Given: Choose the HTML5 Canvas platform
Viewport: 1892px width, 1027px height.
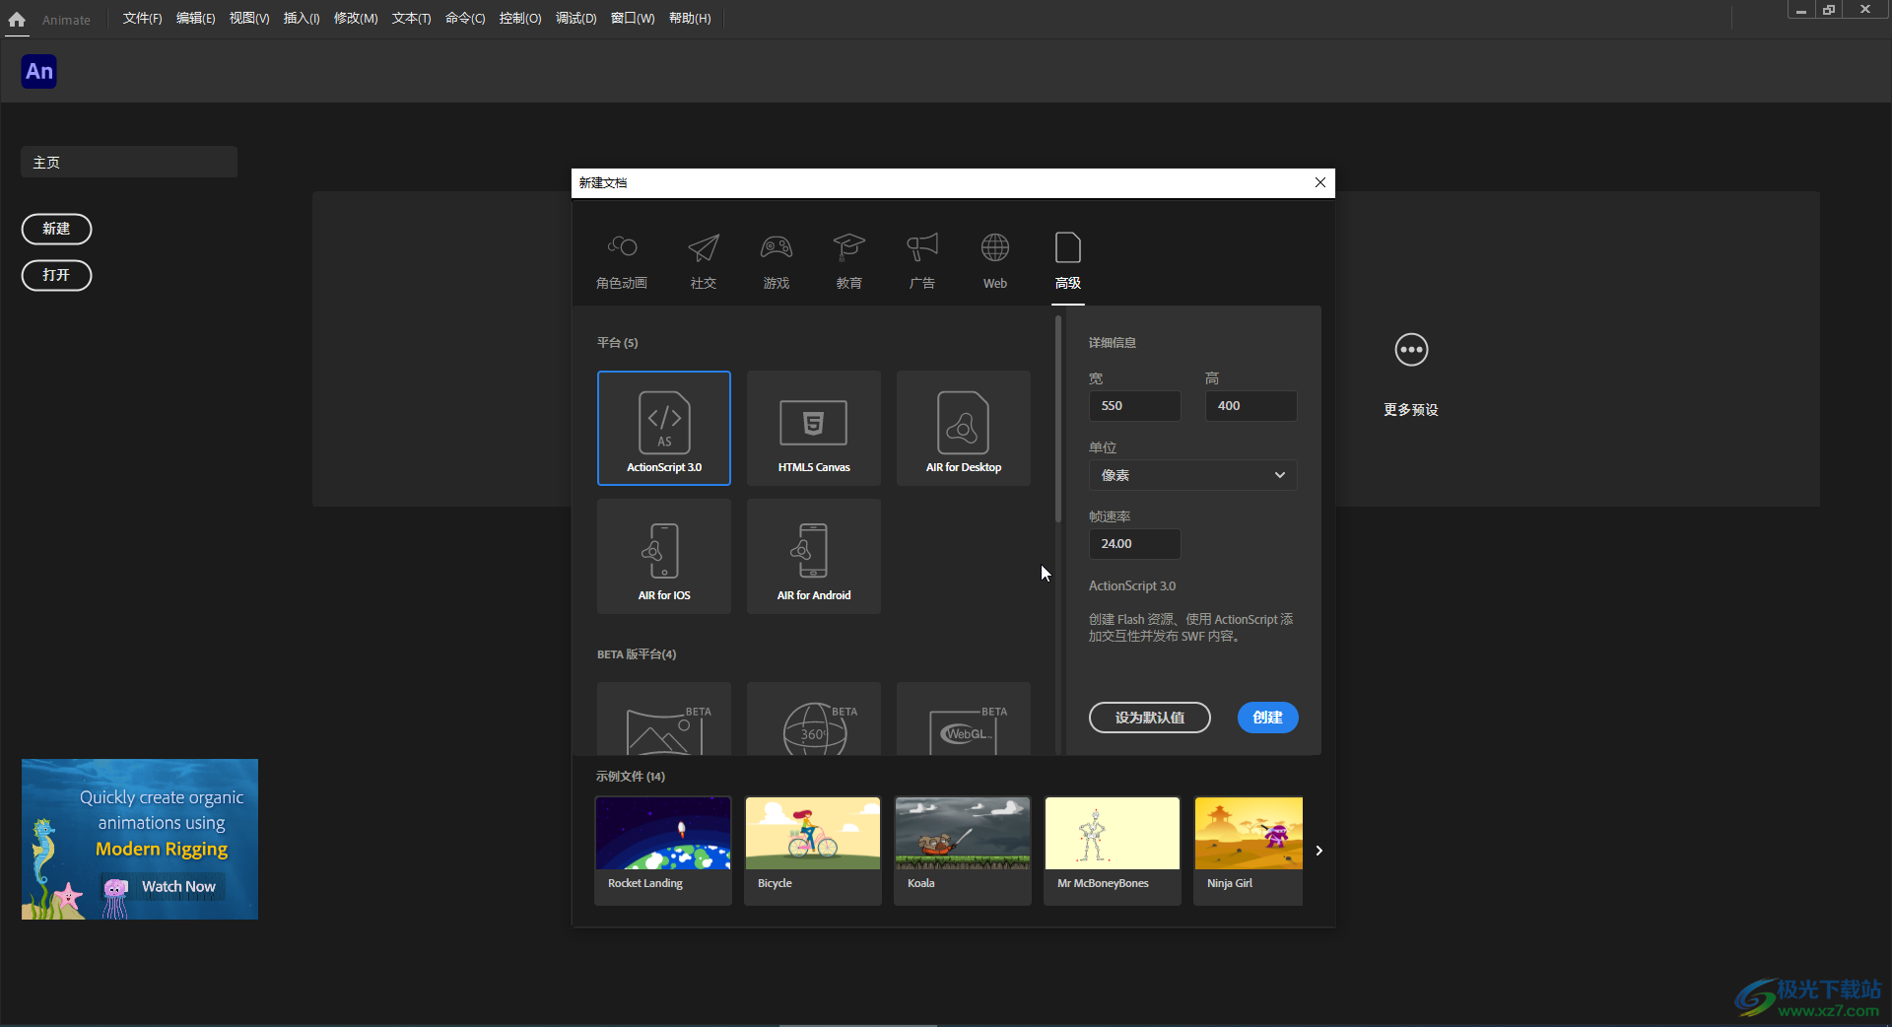Looking at the screenshot, I should click(814, 428).
